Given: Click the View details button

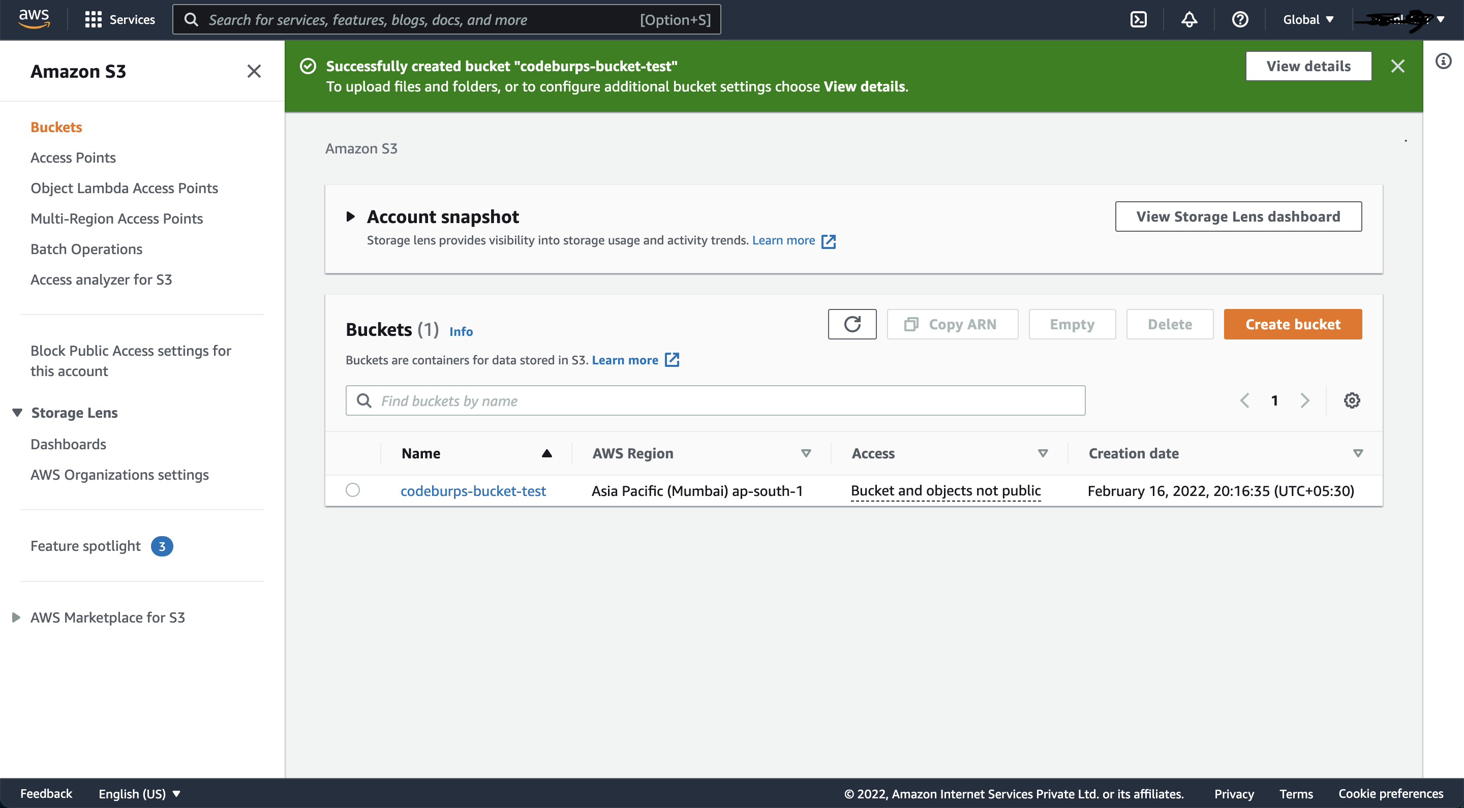Looking at the screenshot, I should click(1308, 67).
